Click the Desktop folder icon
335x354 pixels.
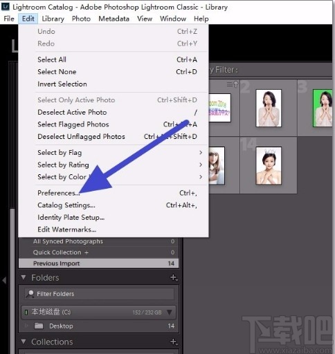[x=39, y=326]
